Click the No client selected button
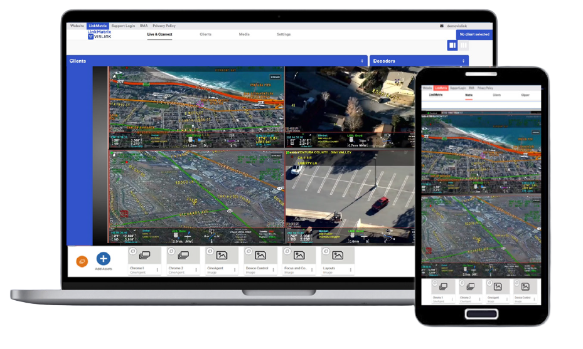 474,34
